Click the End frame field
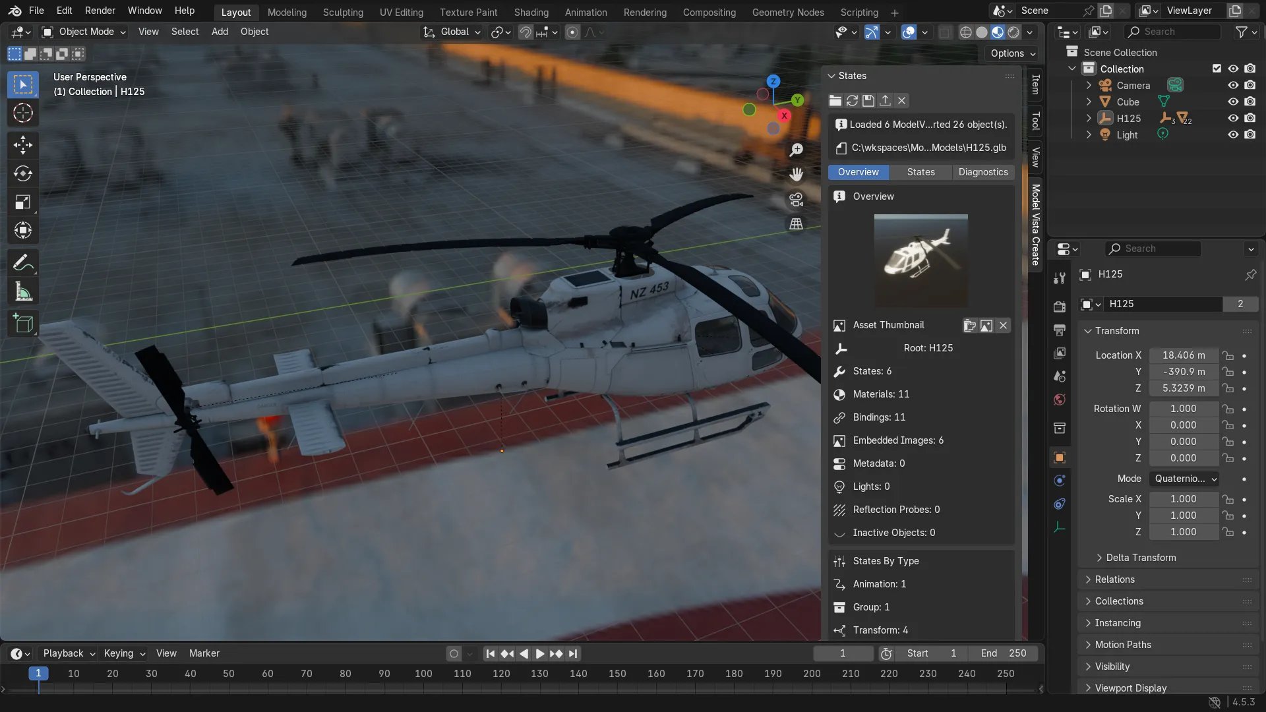The width and height of the screenshot is (1266, 712). click(x=1003, y=653)
